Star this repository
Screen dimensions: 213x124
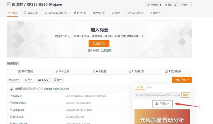tap(169, 5)
